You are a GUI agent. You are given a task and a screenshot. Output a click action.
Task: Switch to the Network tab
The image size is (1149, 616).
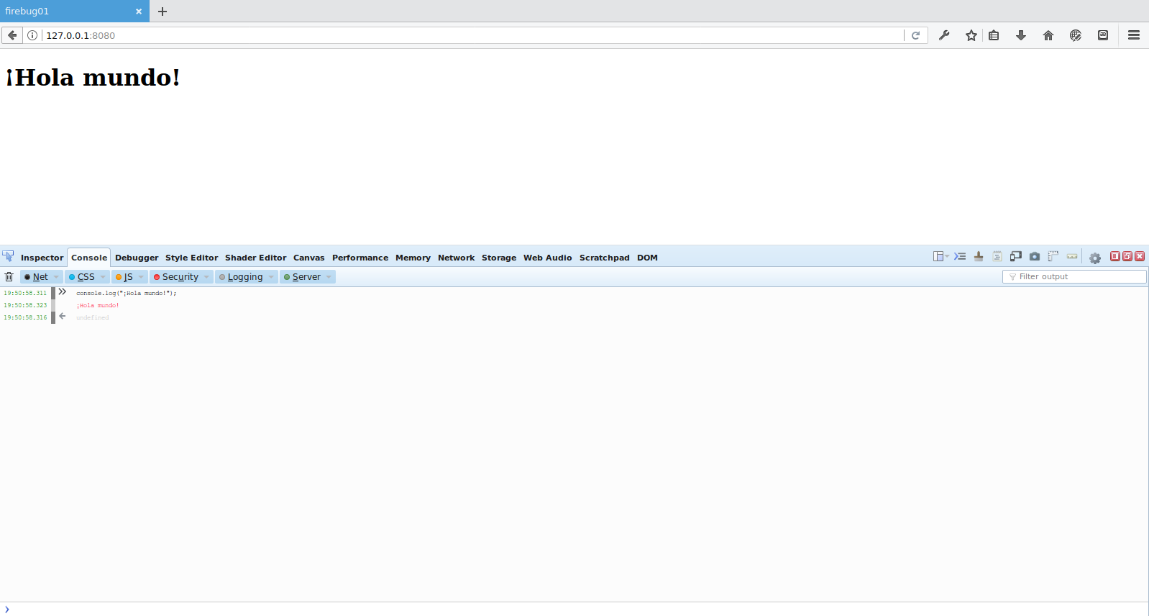pyautogui.click(x=456, y=258)
